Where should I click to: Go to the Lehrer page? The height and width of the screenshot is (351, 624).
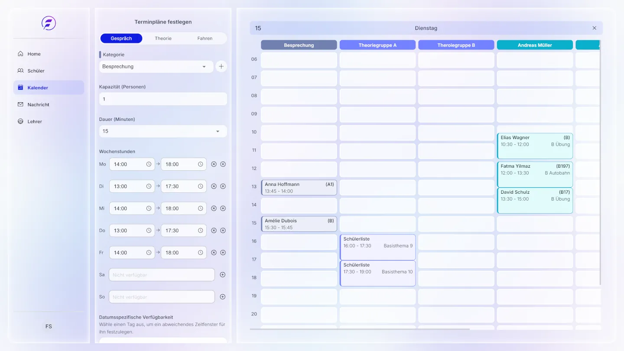click(x=49, y=121)
